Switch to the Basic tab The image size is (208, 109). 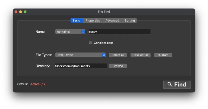[76, 21]
